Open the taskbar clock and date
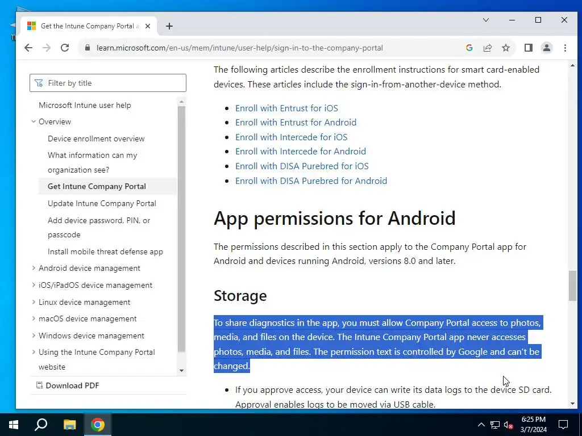The image size is (582, 436). coord(533,425)
